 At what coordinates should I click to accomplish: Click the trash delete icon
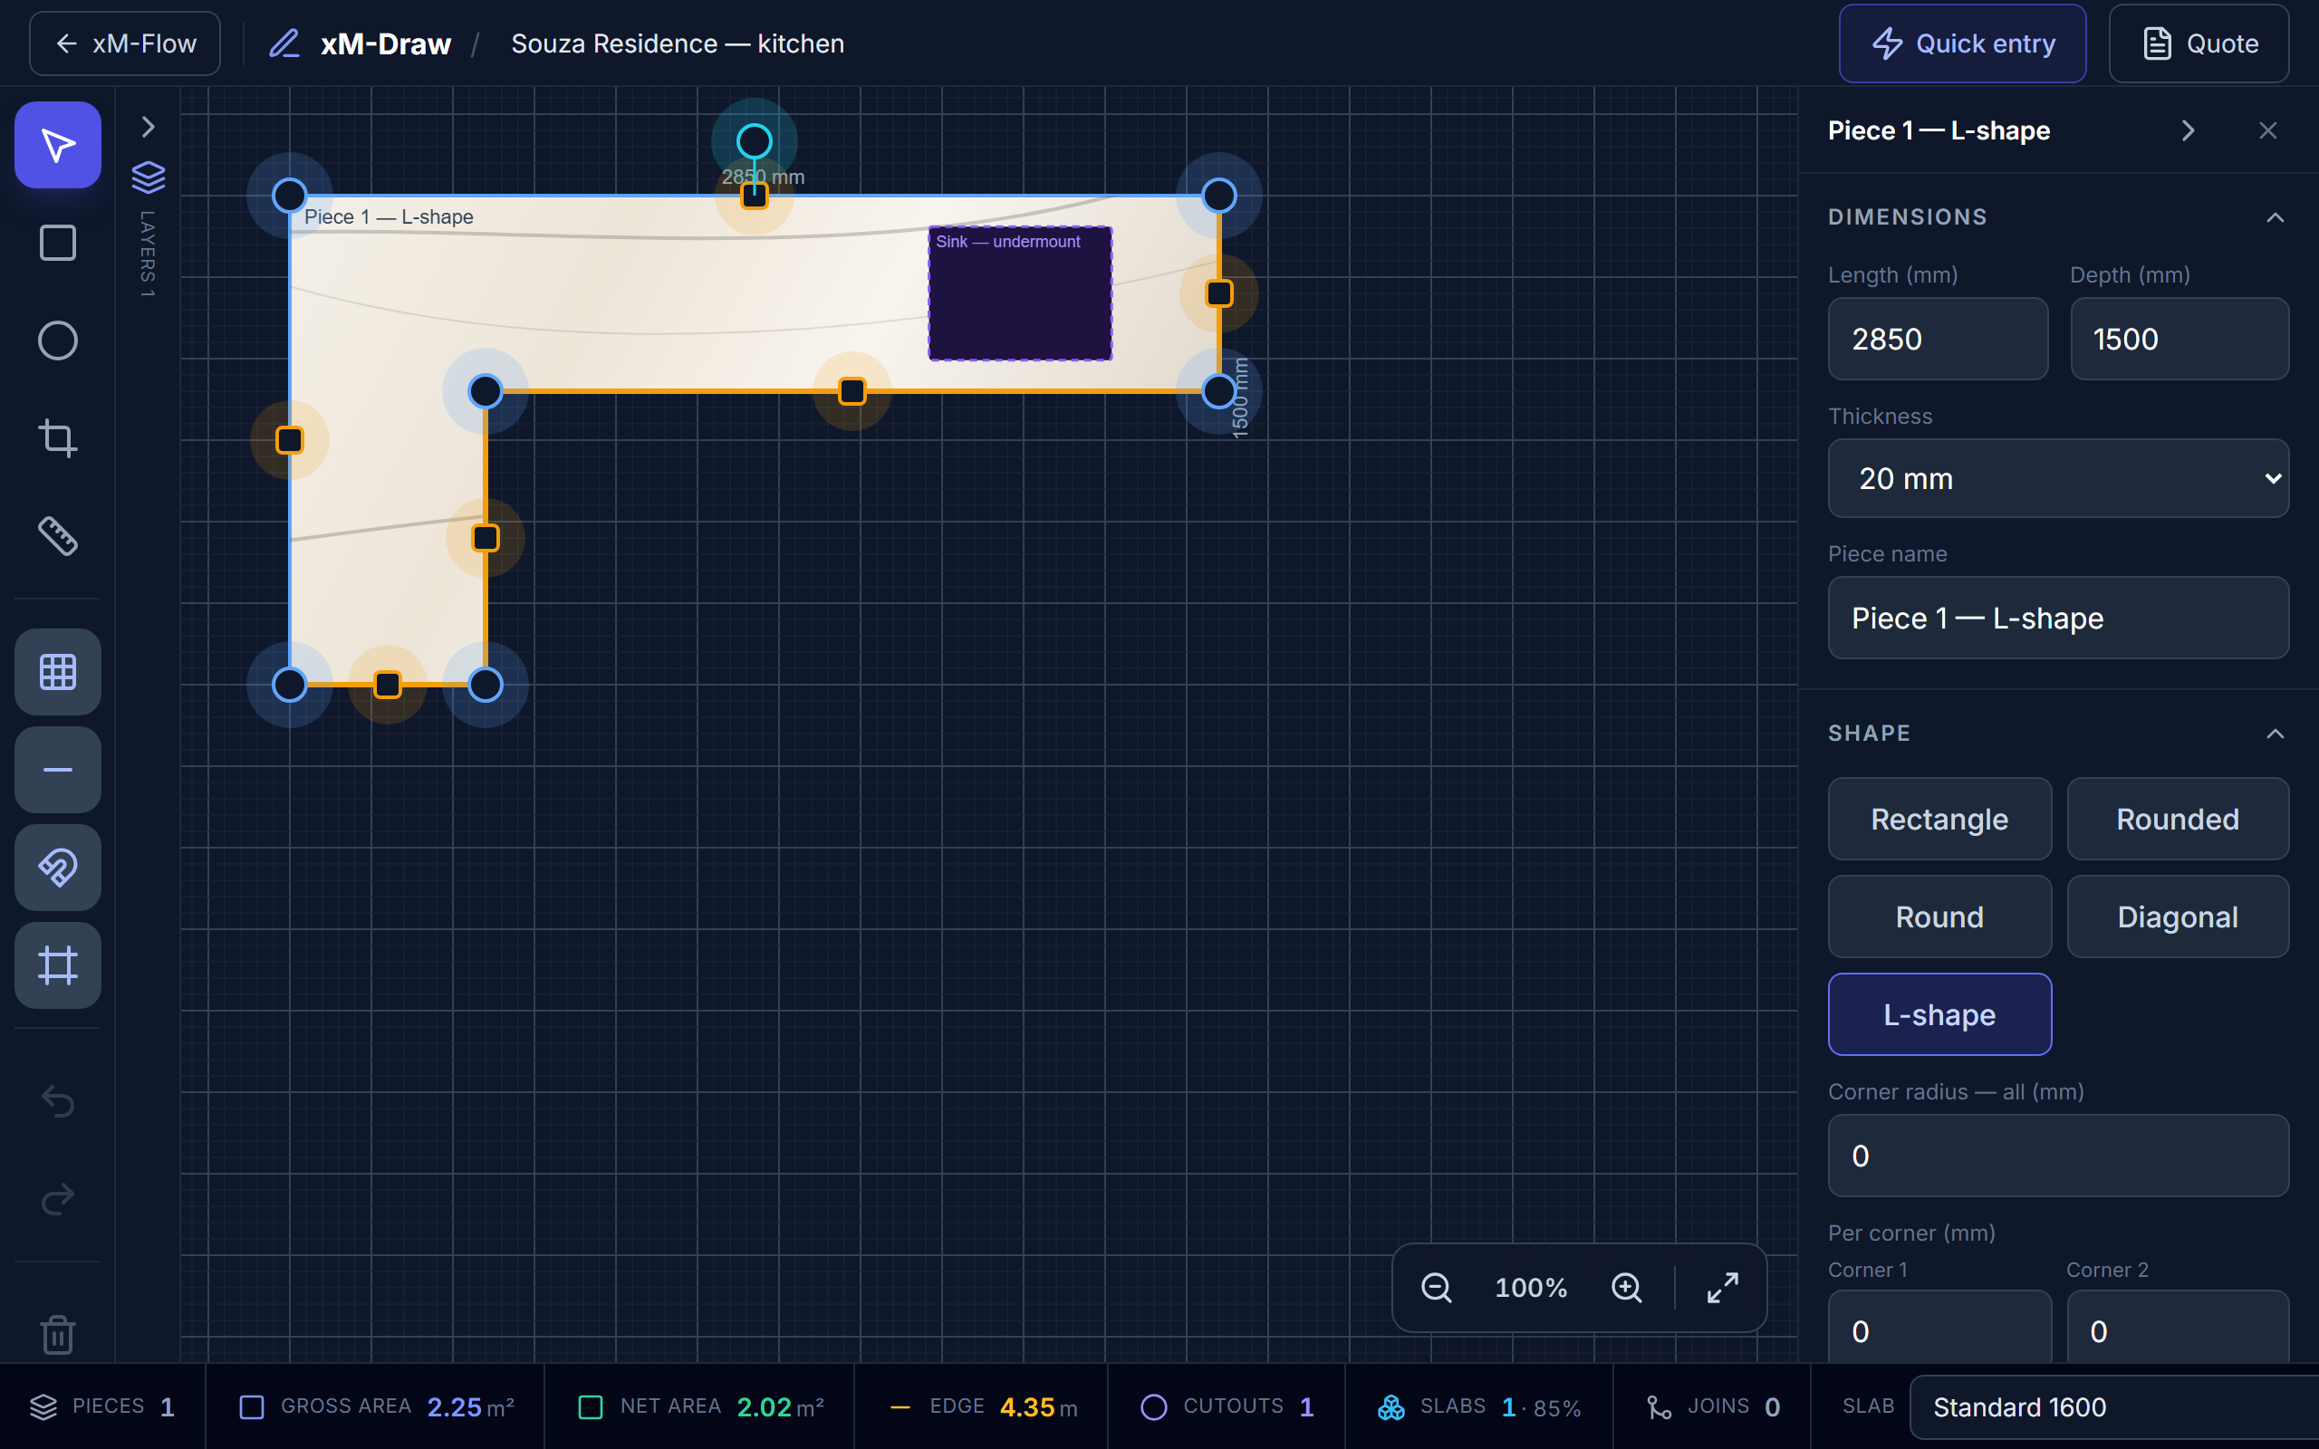click(x=57, y=1333)
